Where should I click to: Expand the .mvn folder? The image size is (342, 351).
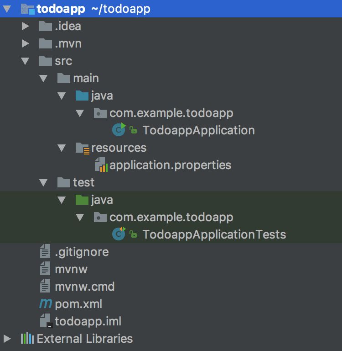pyautogui.click(x=26, y=43)
